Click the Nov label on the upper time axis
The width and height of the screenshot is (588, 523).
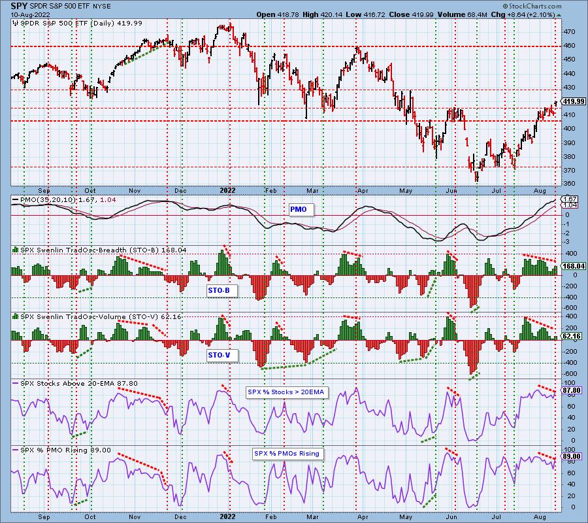point(135,191)
